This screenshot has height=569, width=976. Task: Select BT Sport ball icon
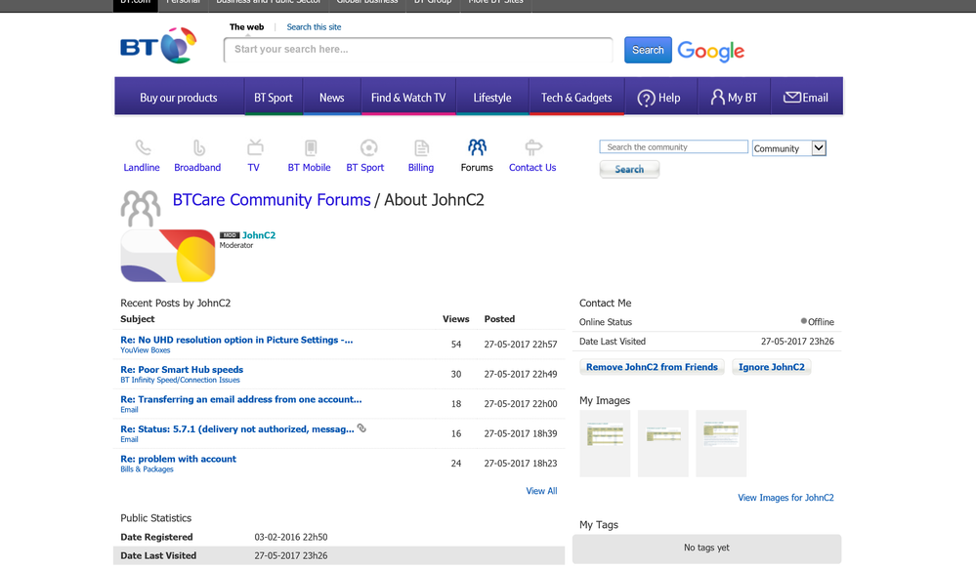tap(368, 148)
